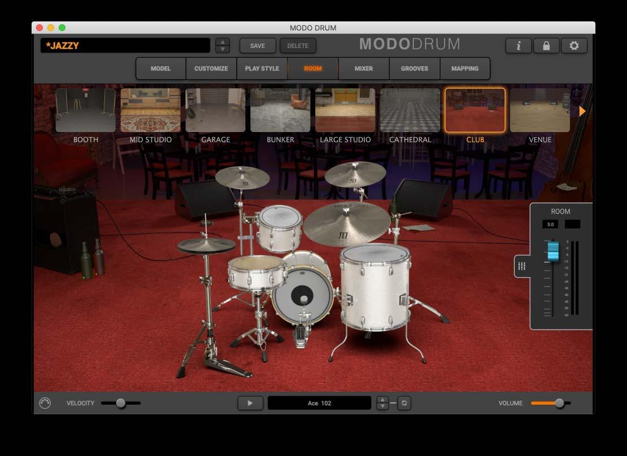Go to the MIXER tab
The height and width of the screenshot is (456, 627).
coord(364,68)
